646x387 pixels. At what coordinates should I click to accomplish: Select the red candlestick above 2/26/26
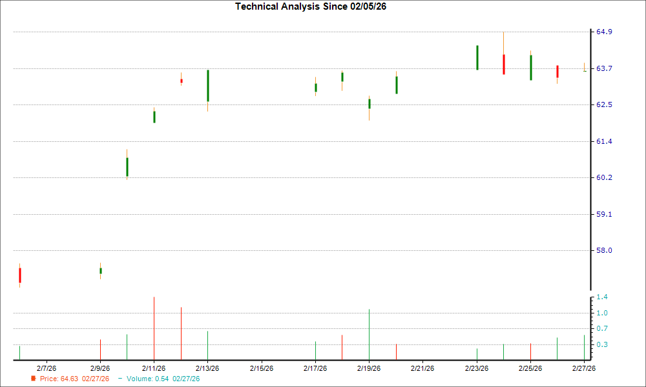[x=557, y=70]
